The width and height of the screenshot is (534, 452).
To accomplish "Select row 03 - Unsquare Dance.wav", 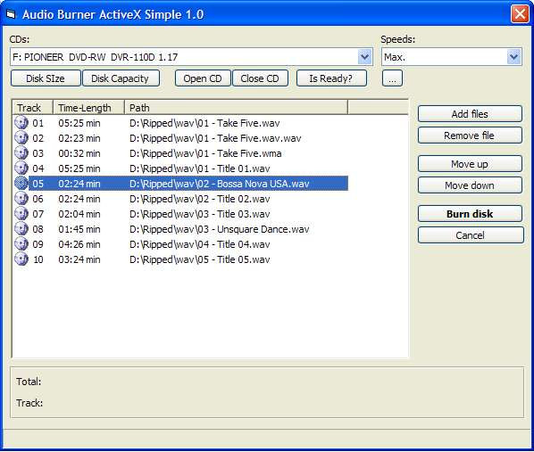I will pyautogui.click(x=180, y=229).
